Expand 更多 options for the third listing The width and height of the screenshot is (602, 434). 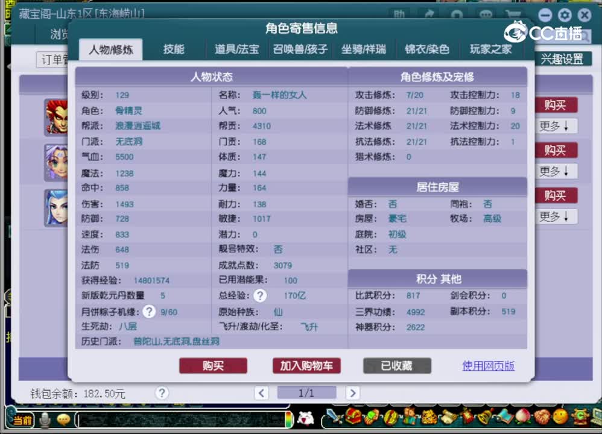[556, 216]
